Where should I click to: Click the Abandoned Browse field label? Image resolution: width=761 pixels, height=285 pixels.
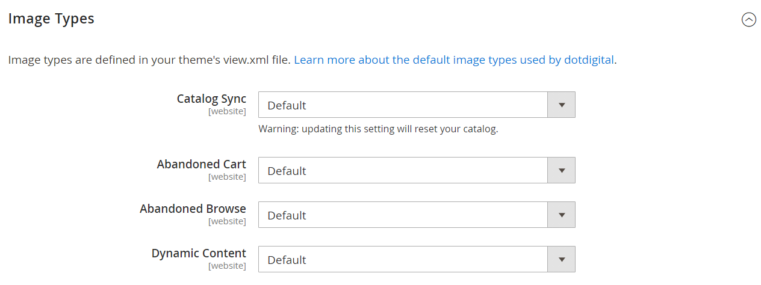[193, 209]
